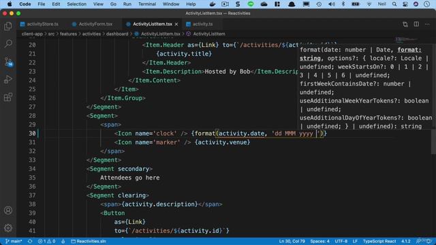Click the Synchronize Changes status icon
The width and height of the screenshot is (436, 245).
point(30,241)
